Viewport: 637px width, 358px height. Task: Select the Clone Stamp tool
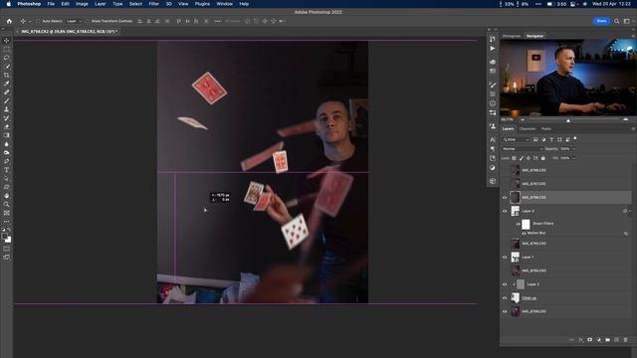[x=7, y=109]
